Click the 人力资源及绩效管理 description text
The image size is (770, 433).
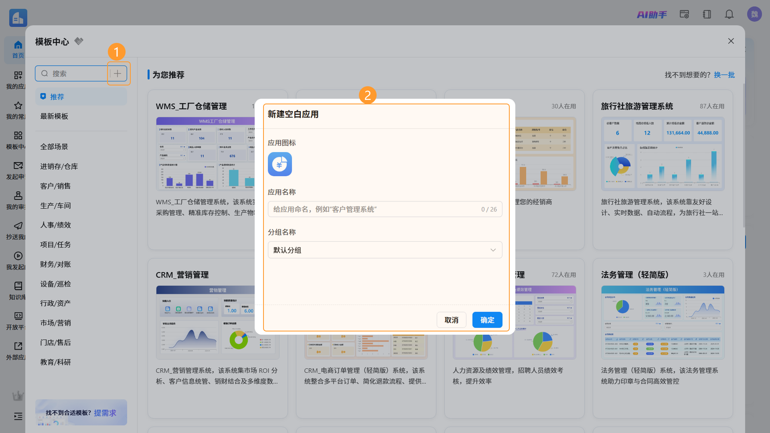508,376
